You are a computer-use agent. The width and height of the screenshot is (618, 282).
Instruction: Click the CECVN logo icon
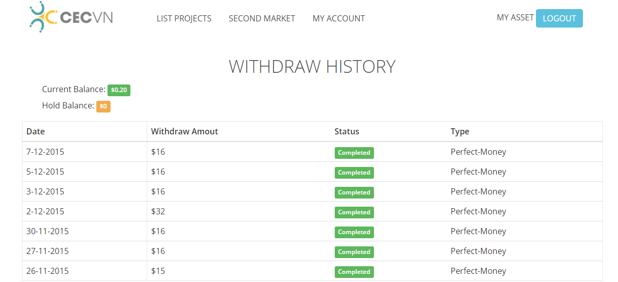pos(43,17)
